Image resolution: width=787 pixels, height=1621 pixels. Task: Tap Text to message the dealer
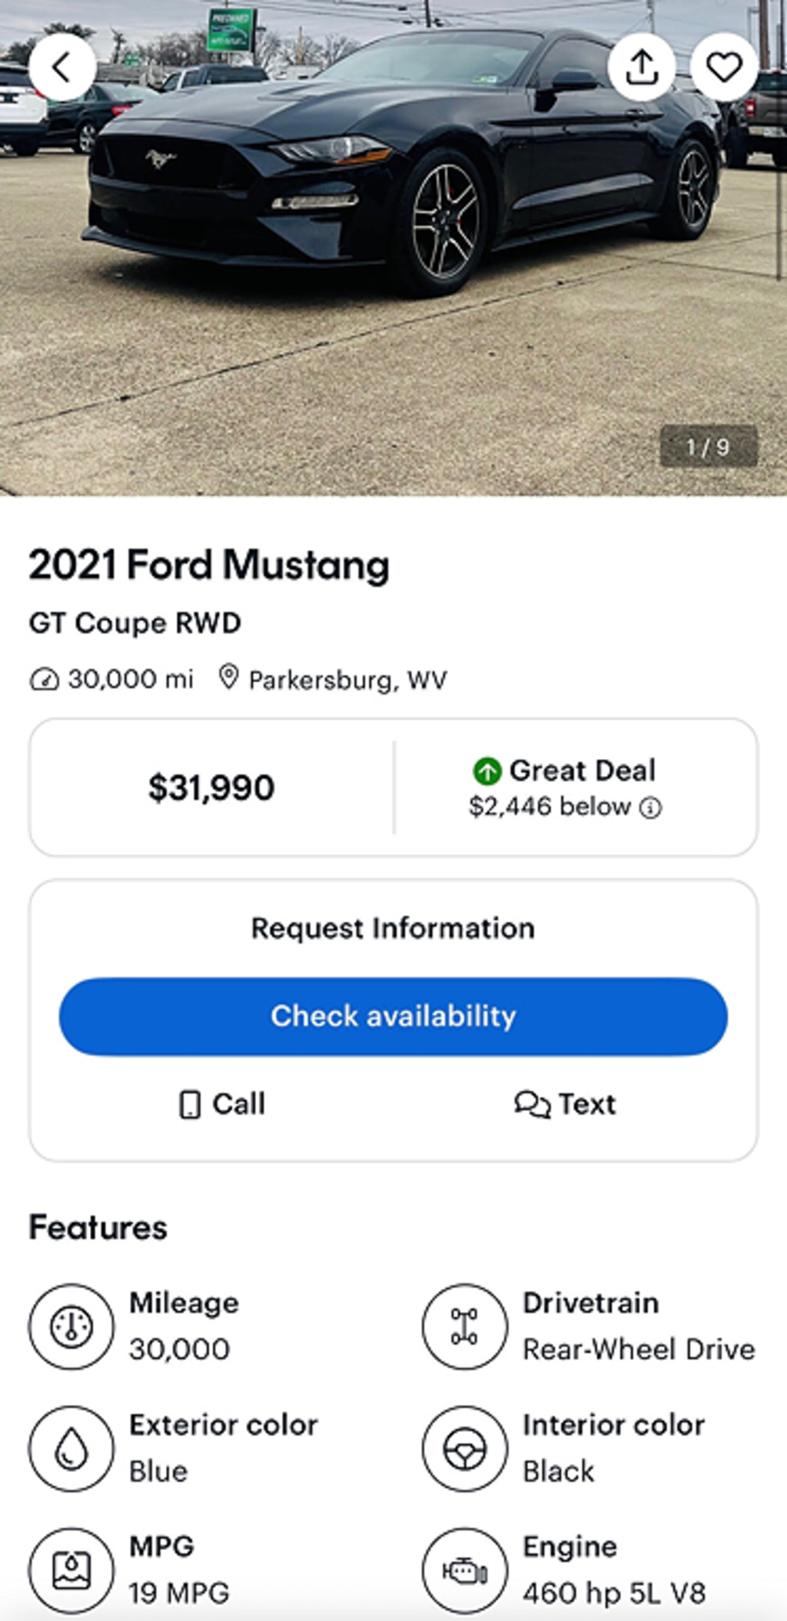click(x=565, y=1104)
